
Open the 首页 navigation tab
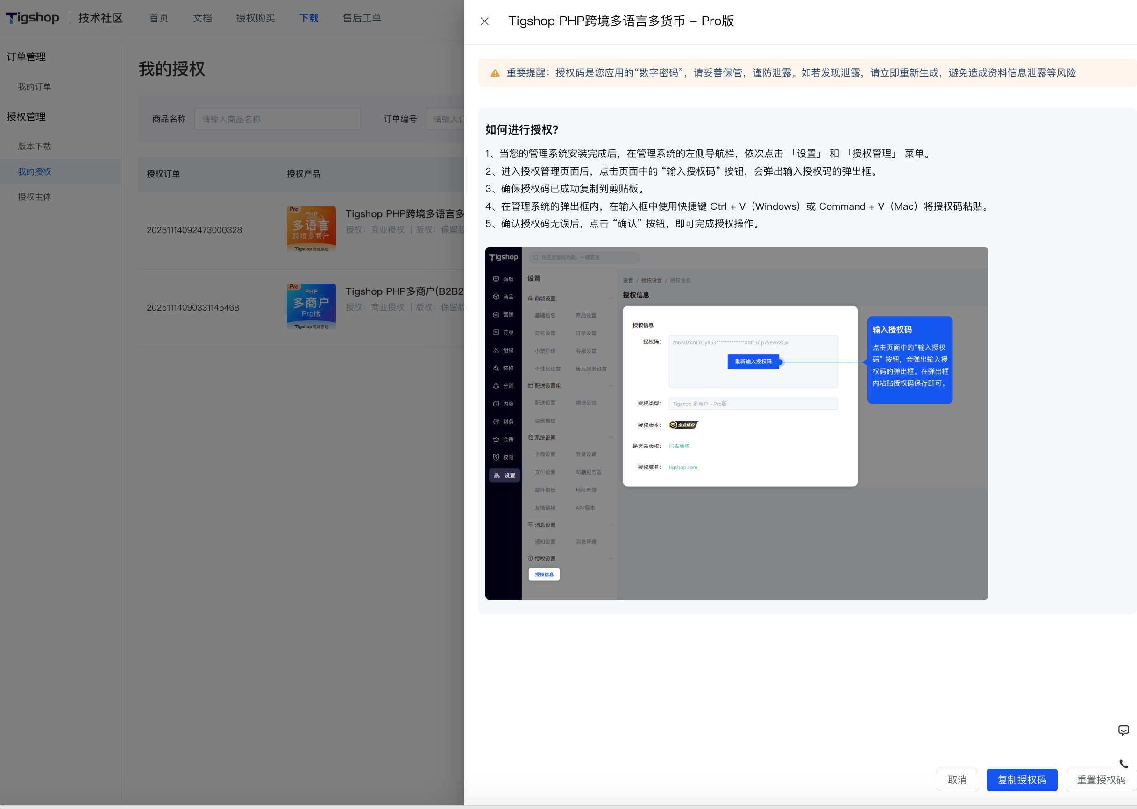(x=158, y=18)
